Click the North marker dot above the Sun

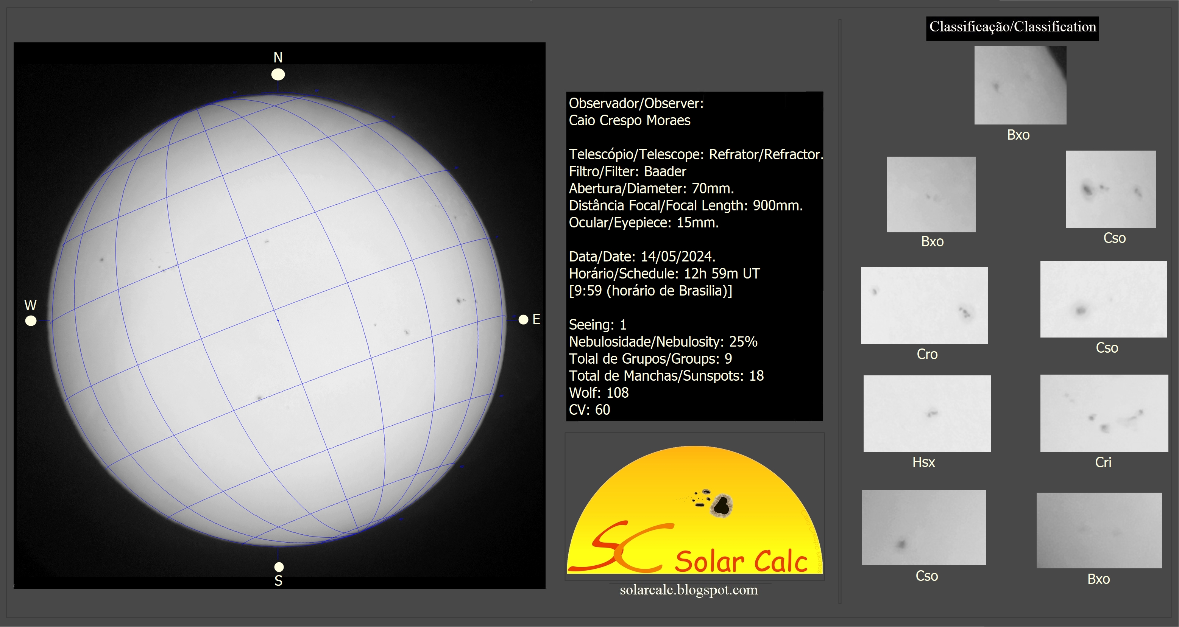(x=278, y=74)
